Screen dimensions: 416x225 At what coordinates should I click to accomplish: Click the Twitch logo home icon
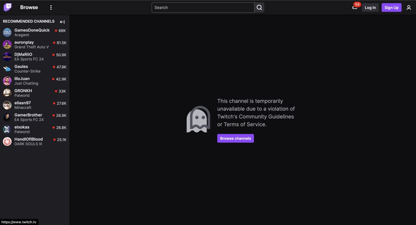click(8, 7)
